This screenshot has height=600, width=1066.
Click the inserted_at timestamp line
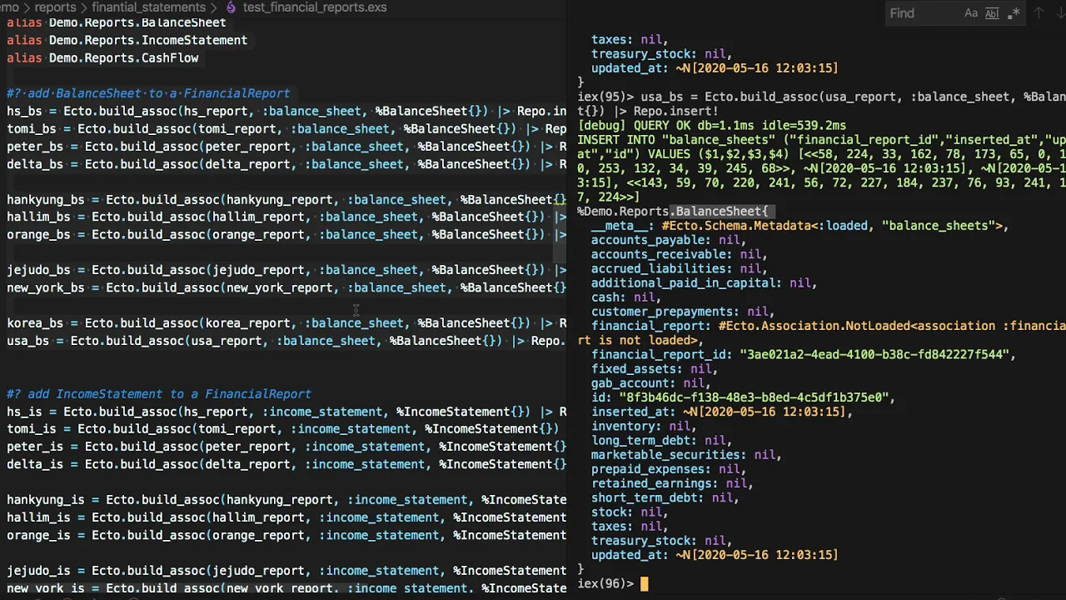coord(721,412)
